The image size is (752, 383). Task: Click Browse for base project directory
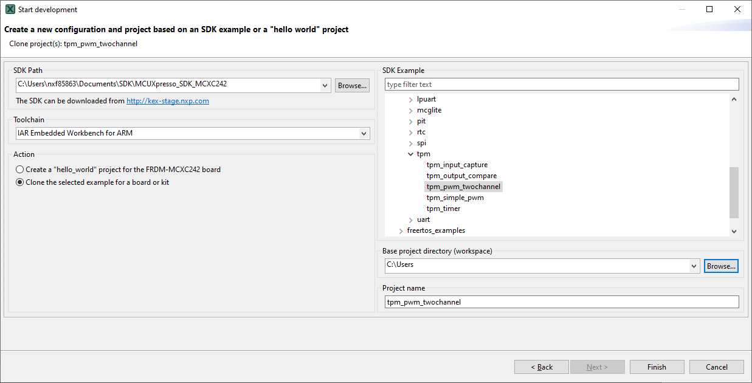721,266
